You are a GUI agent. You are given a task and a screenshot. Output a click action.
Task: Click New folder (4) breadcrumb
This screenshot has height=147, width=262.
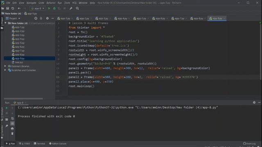[11, 13]
